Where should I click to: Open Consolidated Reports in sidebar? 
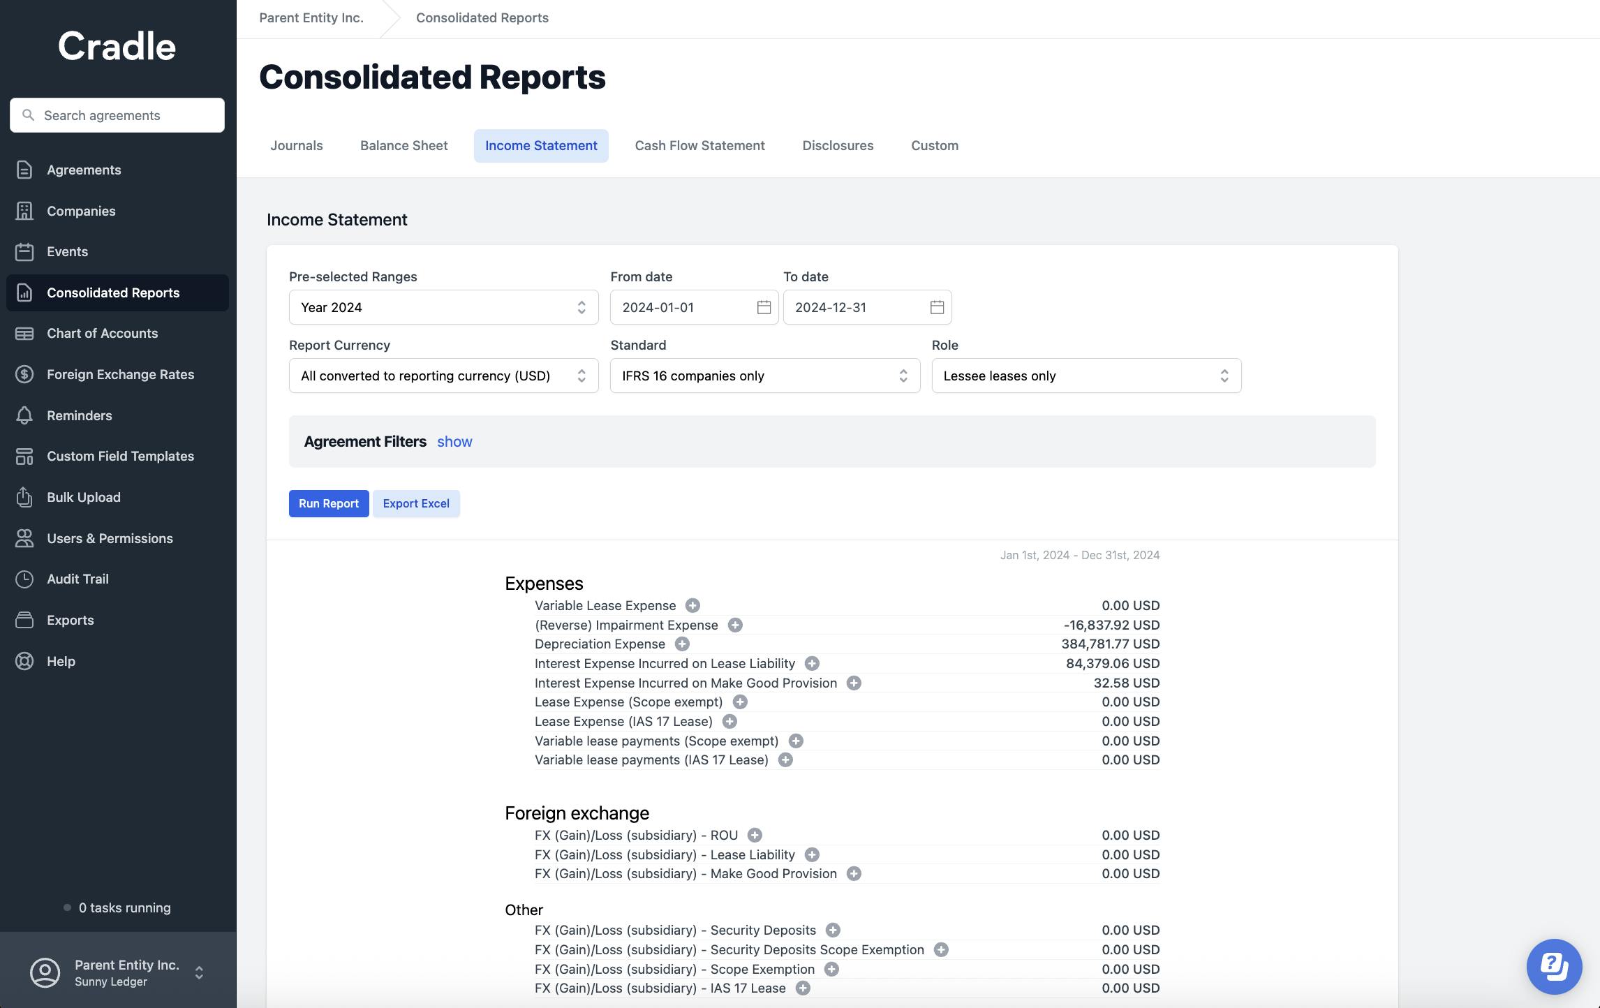pos(117,292)
